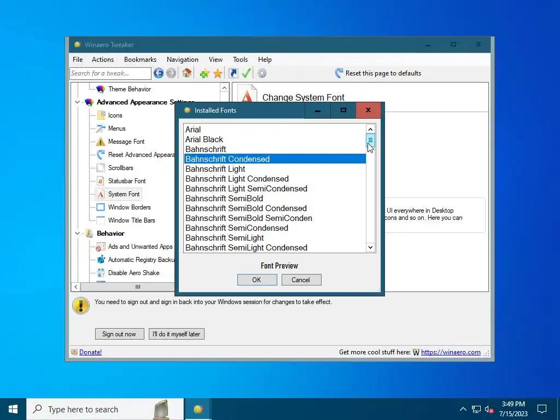Open the Tools menu

click(x=241, y=60)
